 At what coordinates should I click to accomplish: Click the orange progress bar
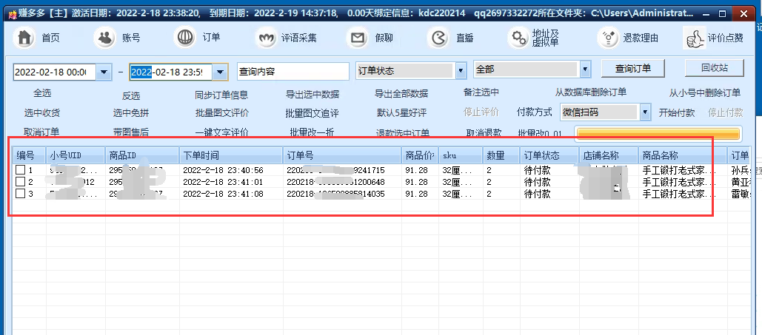click(x=658, y=135)
